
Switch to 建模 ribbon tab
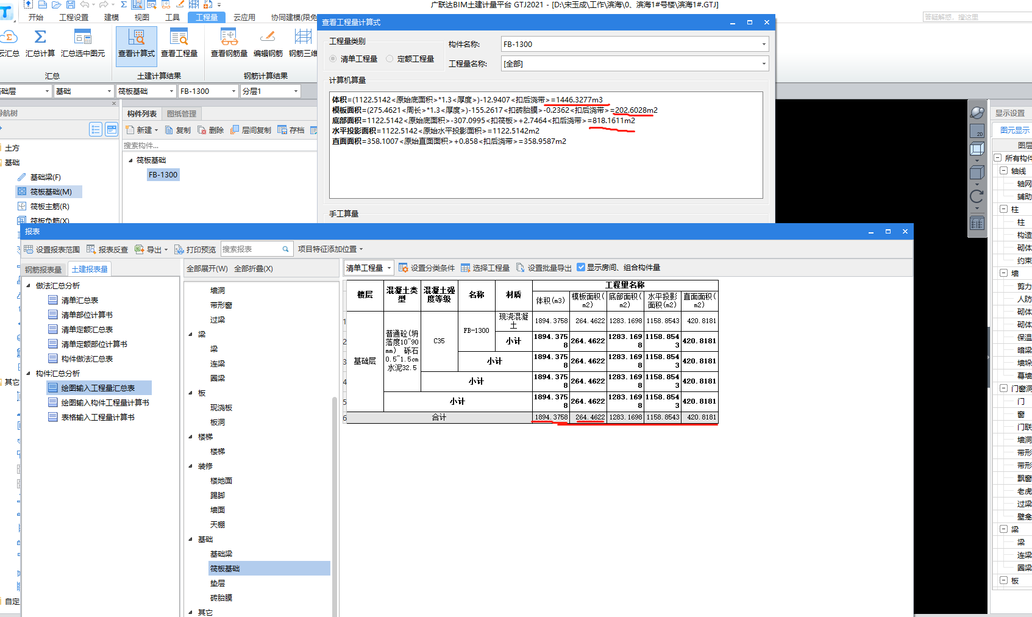coord(112,17)
